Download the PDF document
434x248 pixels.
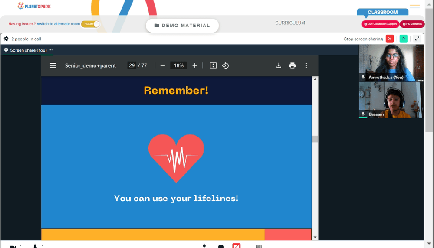point(279,65)
